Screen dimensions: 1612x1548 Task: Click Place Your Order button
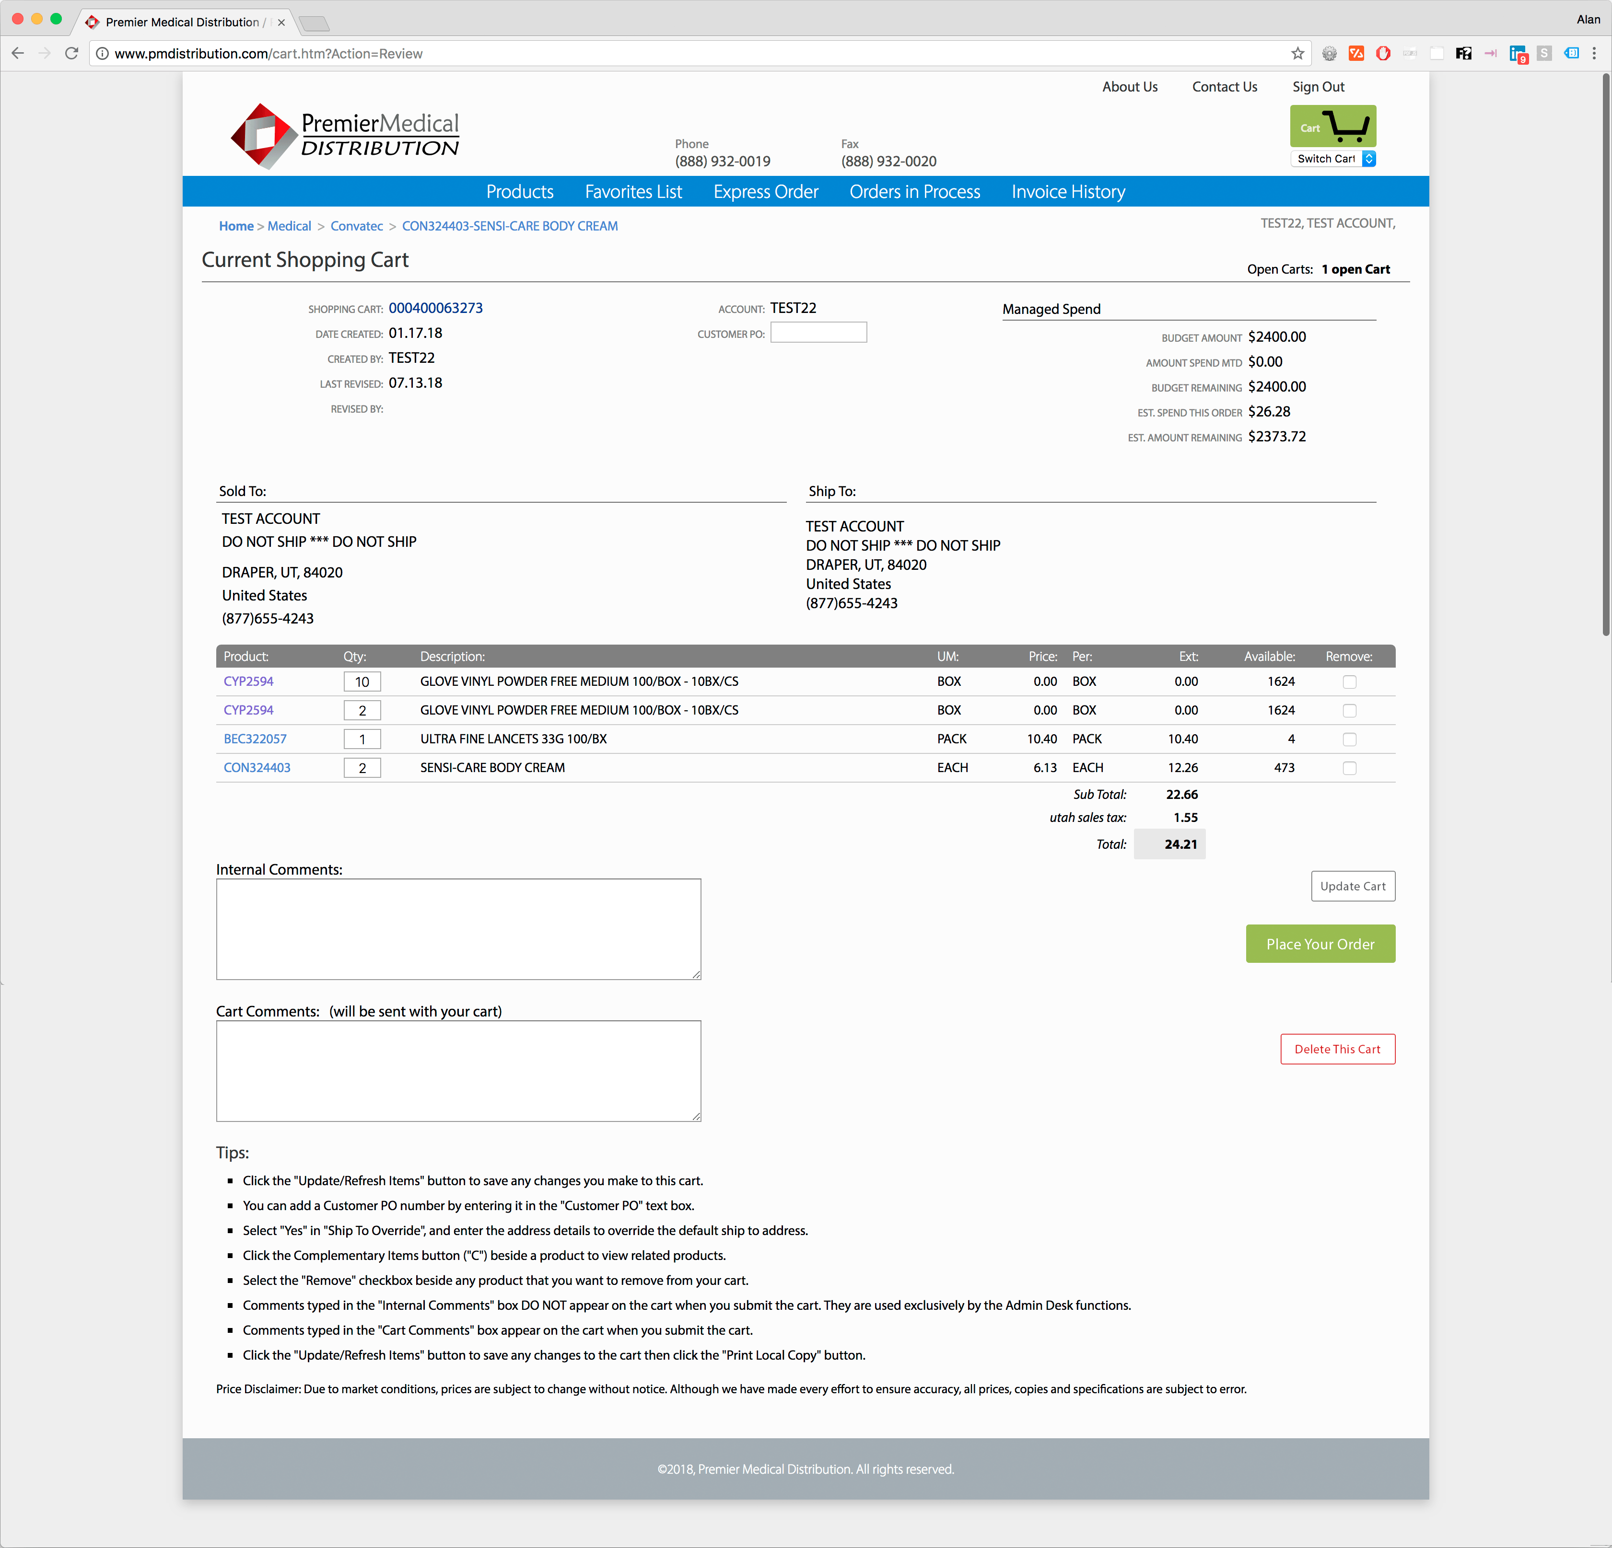[x=1320, y=944]
